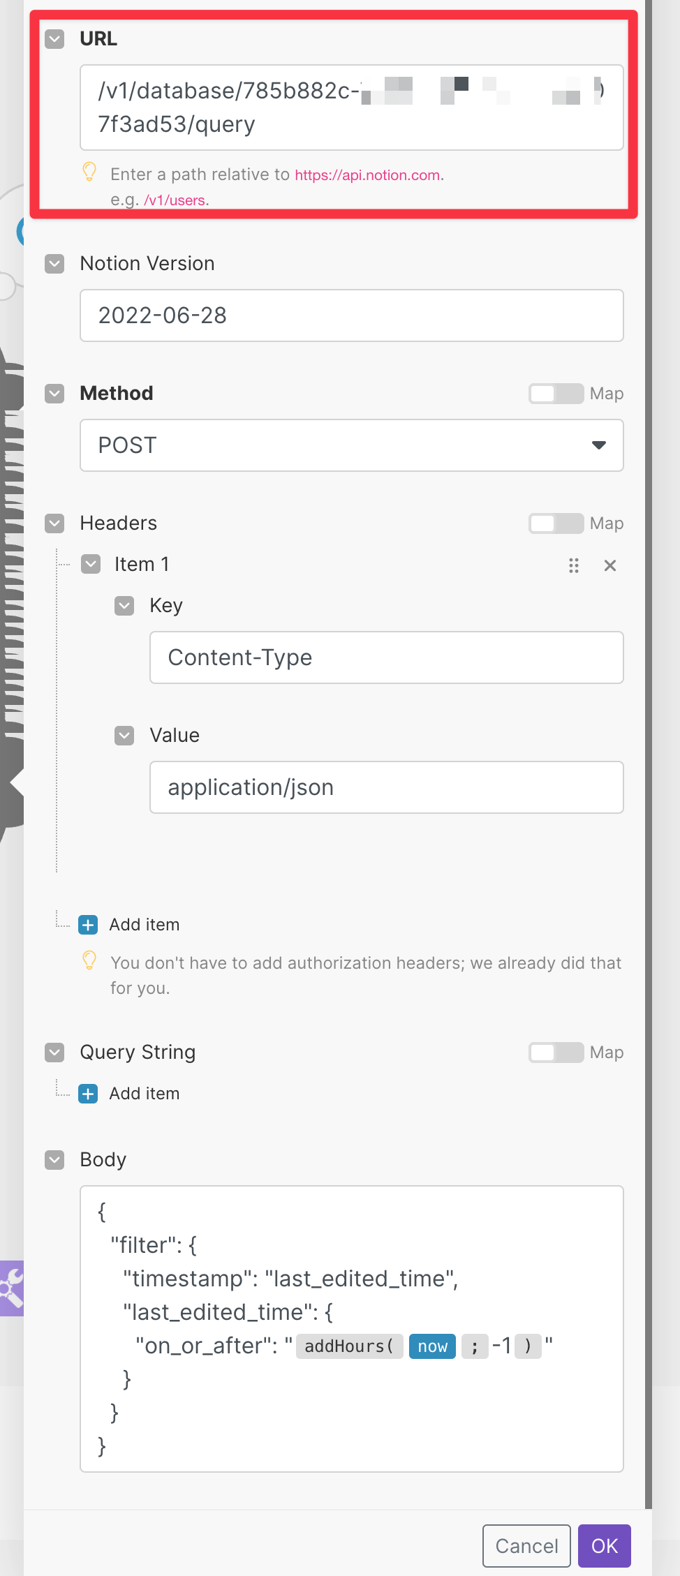Click the blue 'now' variable pill
The width and height of the screenshot is (680, 1576).
(432, 1346)
